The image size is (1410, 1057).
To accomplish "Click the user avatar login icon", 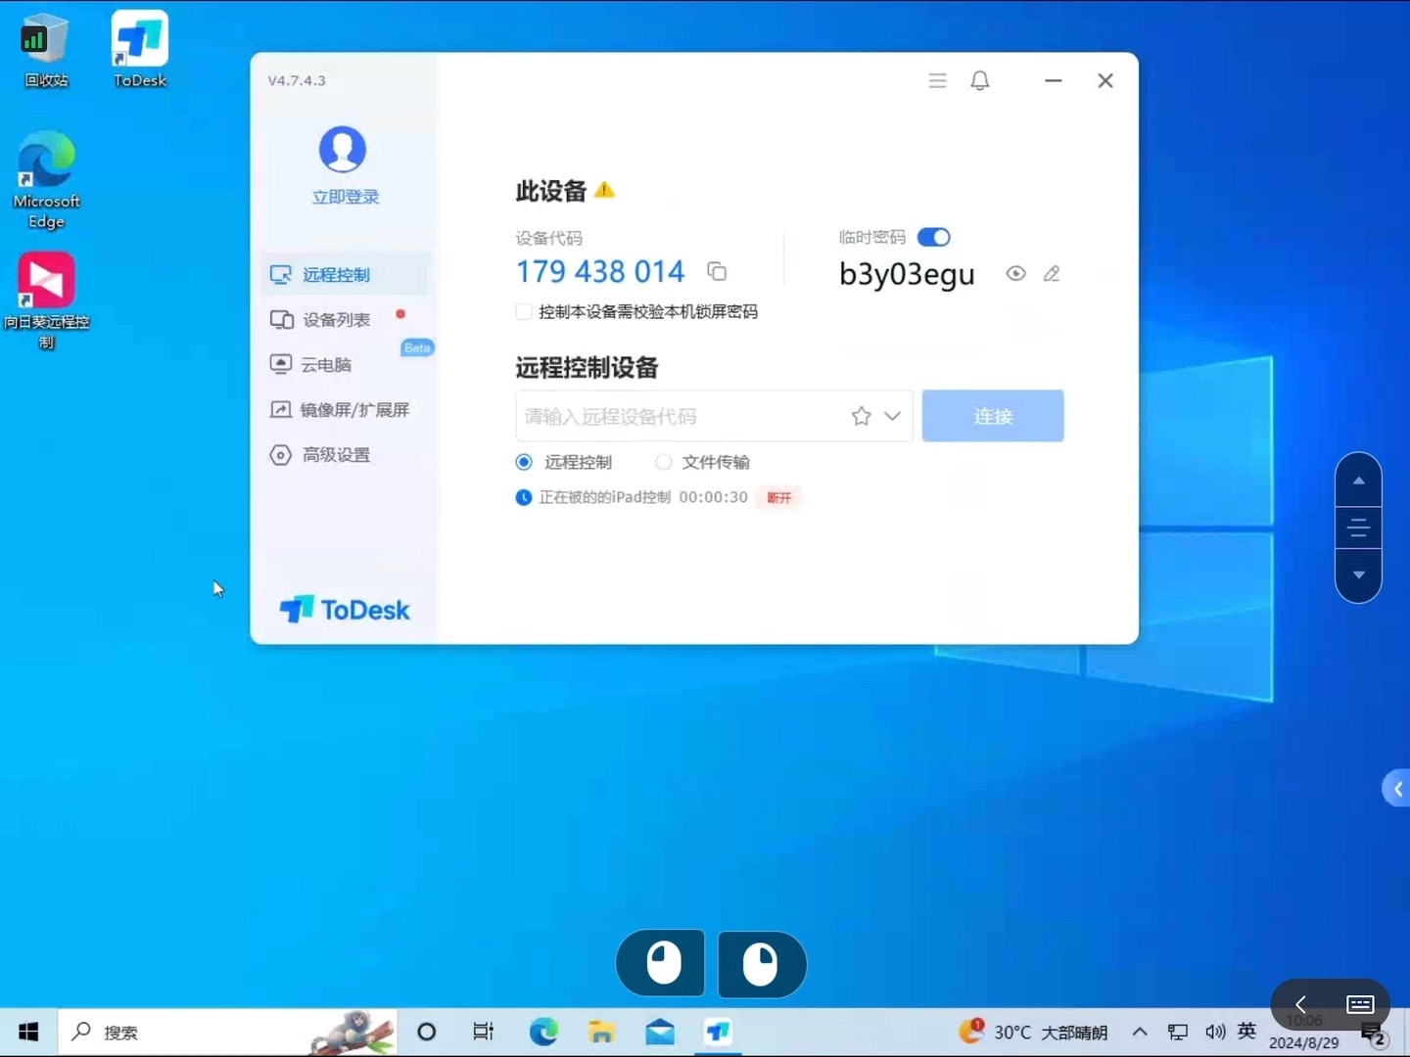I will coord(343,150).
